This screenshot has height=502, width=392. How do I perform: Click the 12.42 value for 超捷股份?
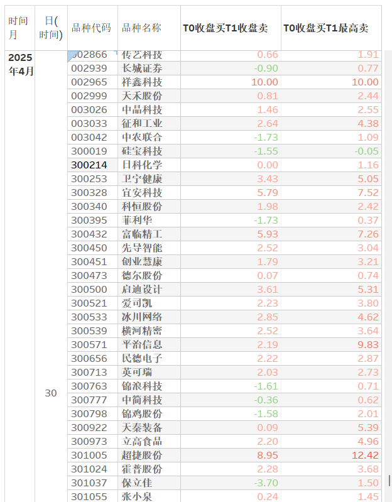[365, 455]
